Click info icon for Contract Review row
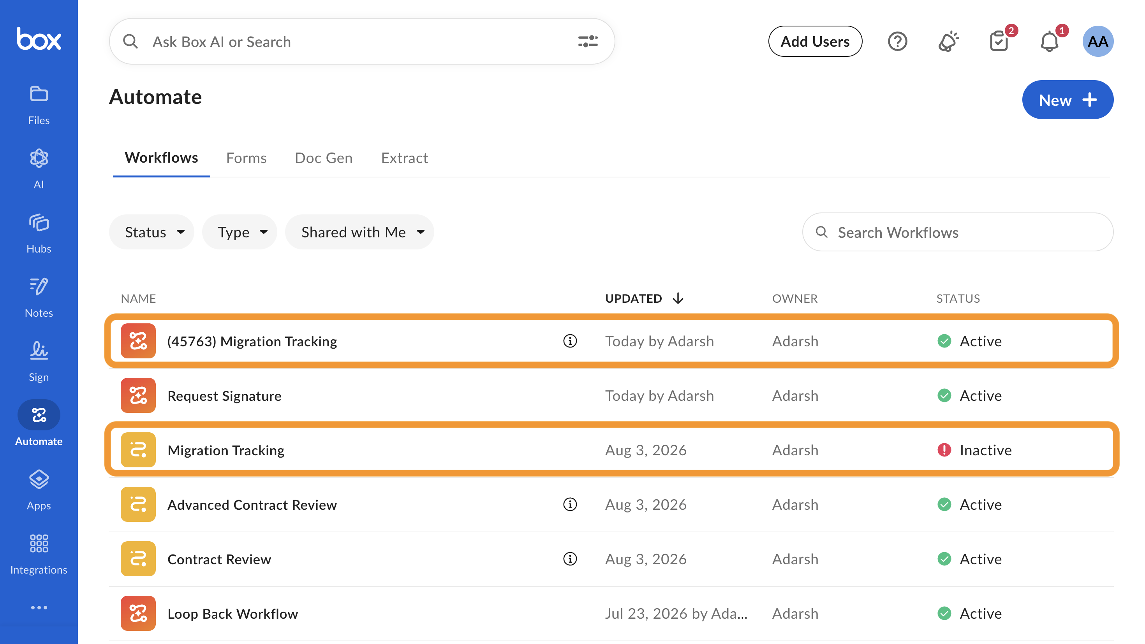The width and height of the screenshot is (1145, 644). point(570,559)
